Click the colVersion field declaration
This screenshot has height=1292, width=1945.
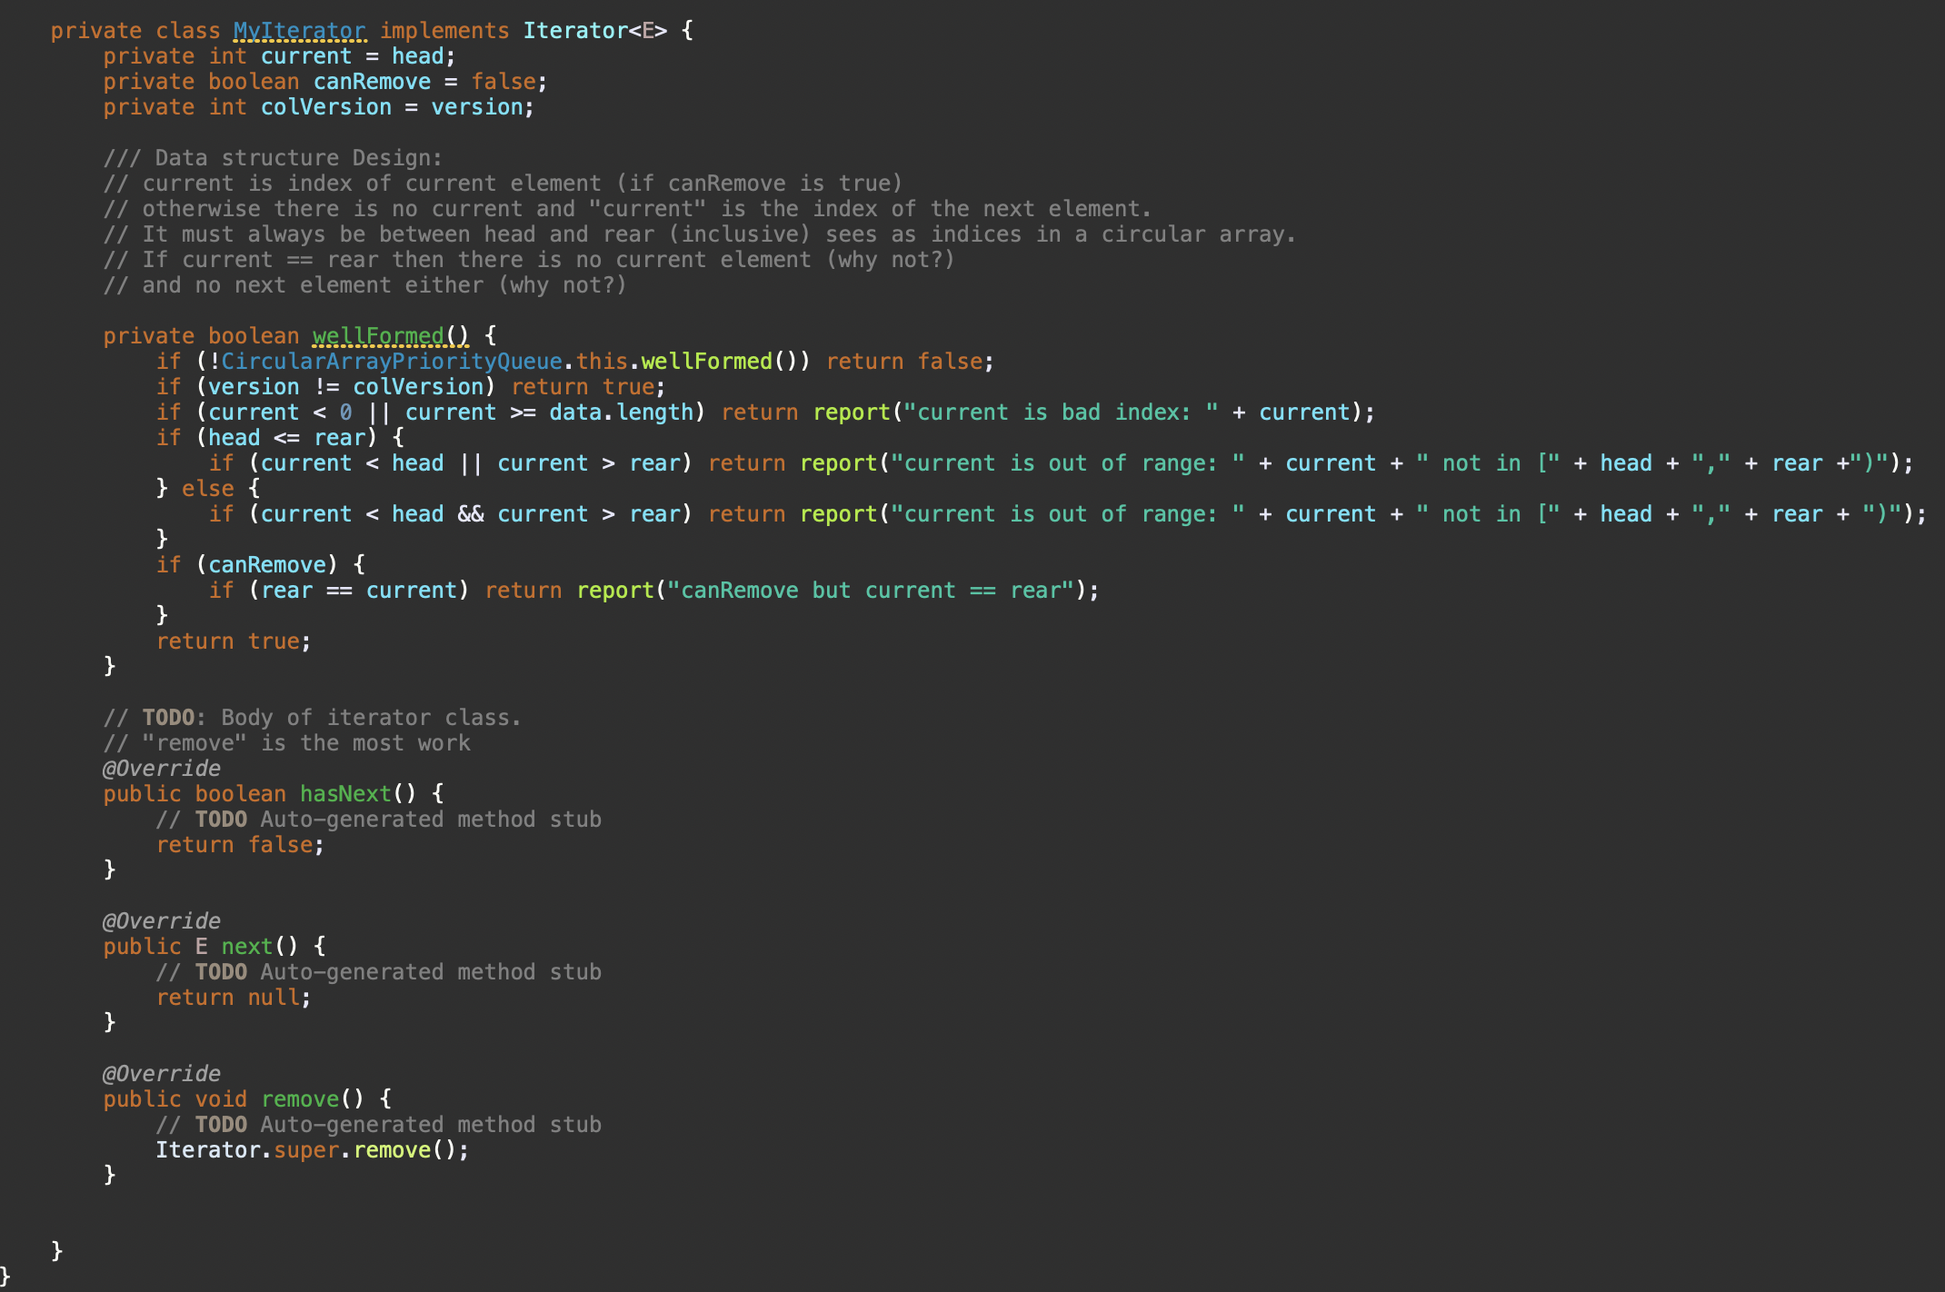(x=325, y=107)
